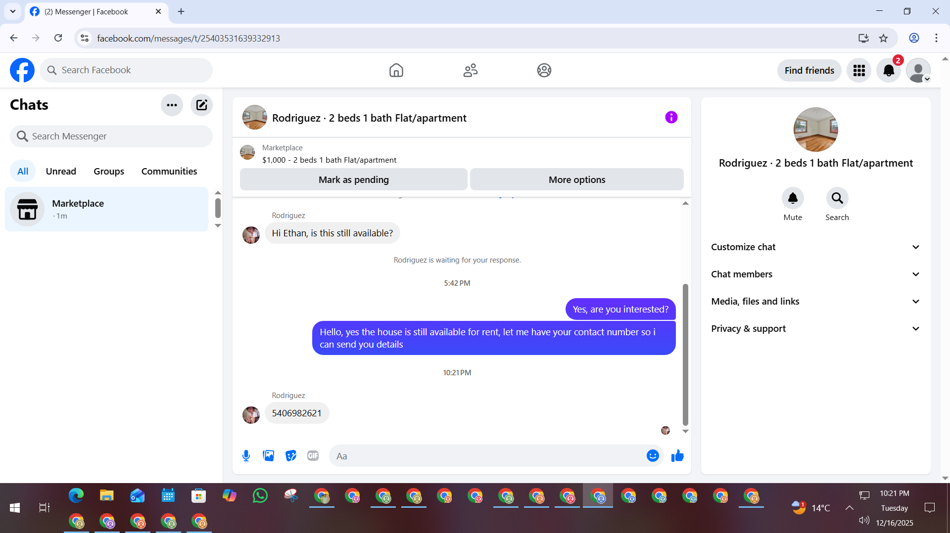The height and width of the screenshot is (533, 950).
Task: Click the Aa message input box
Action: [487, 456]
